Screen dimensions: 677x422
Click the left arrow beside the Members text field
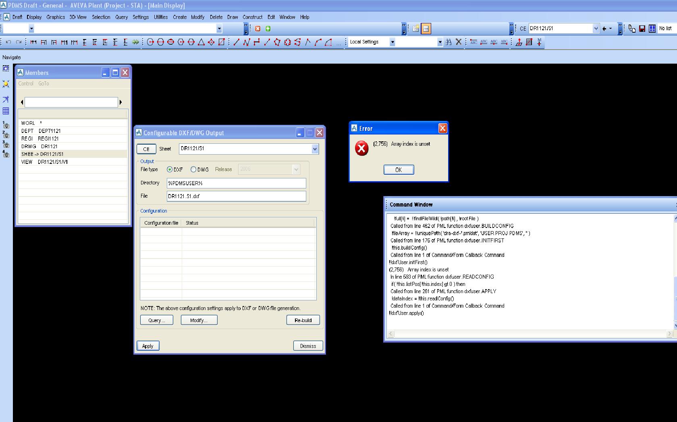(22, 102)
